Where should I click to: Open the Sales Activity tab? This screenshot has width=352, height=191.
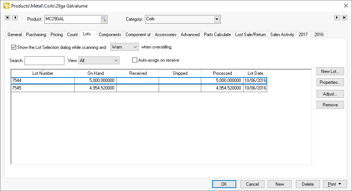click(282, 35)
